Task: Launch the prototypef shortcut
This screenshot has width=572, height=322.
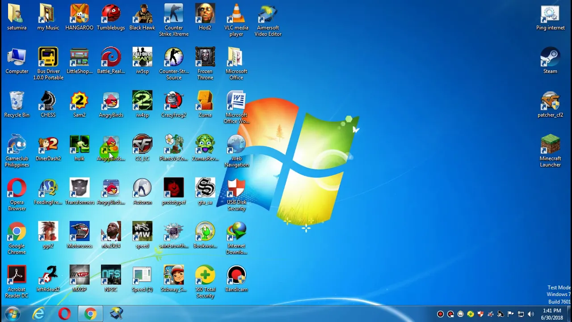Action: click(x=174, y=191)
